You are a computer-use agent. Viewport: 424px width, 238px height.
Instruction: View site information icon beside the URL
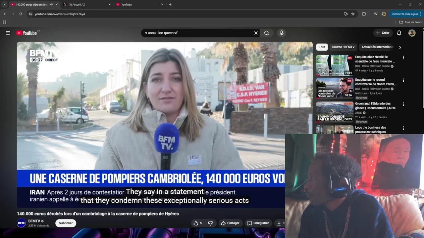30,14
